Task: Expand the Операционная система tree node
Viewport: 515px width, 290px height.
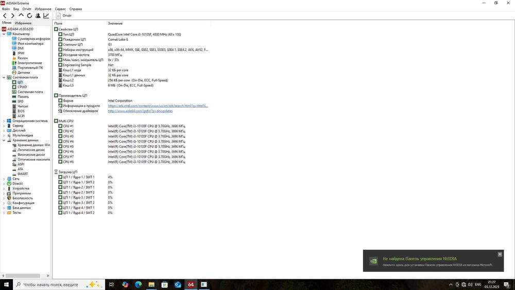Action: pyautogui.click(x=4, y=121)
